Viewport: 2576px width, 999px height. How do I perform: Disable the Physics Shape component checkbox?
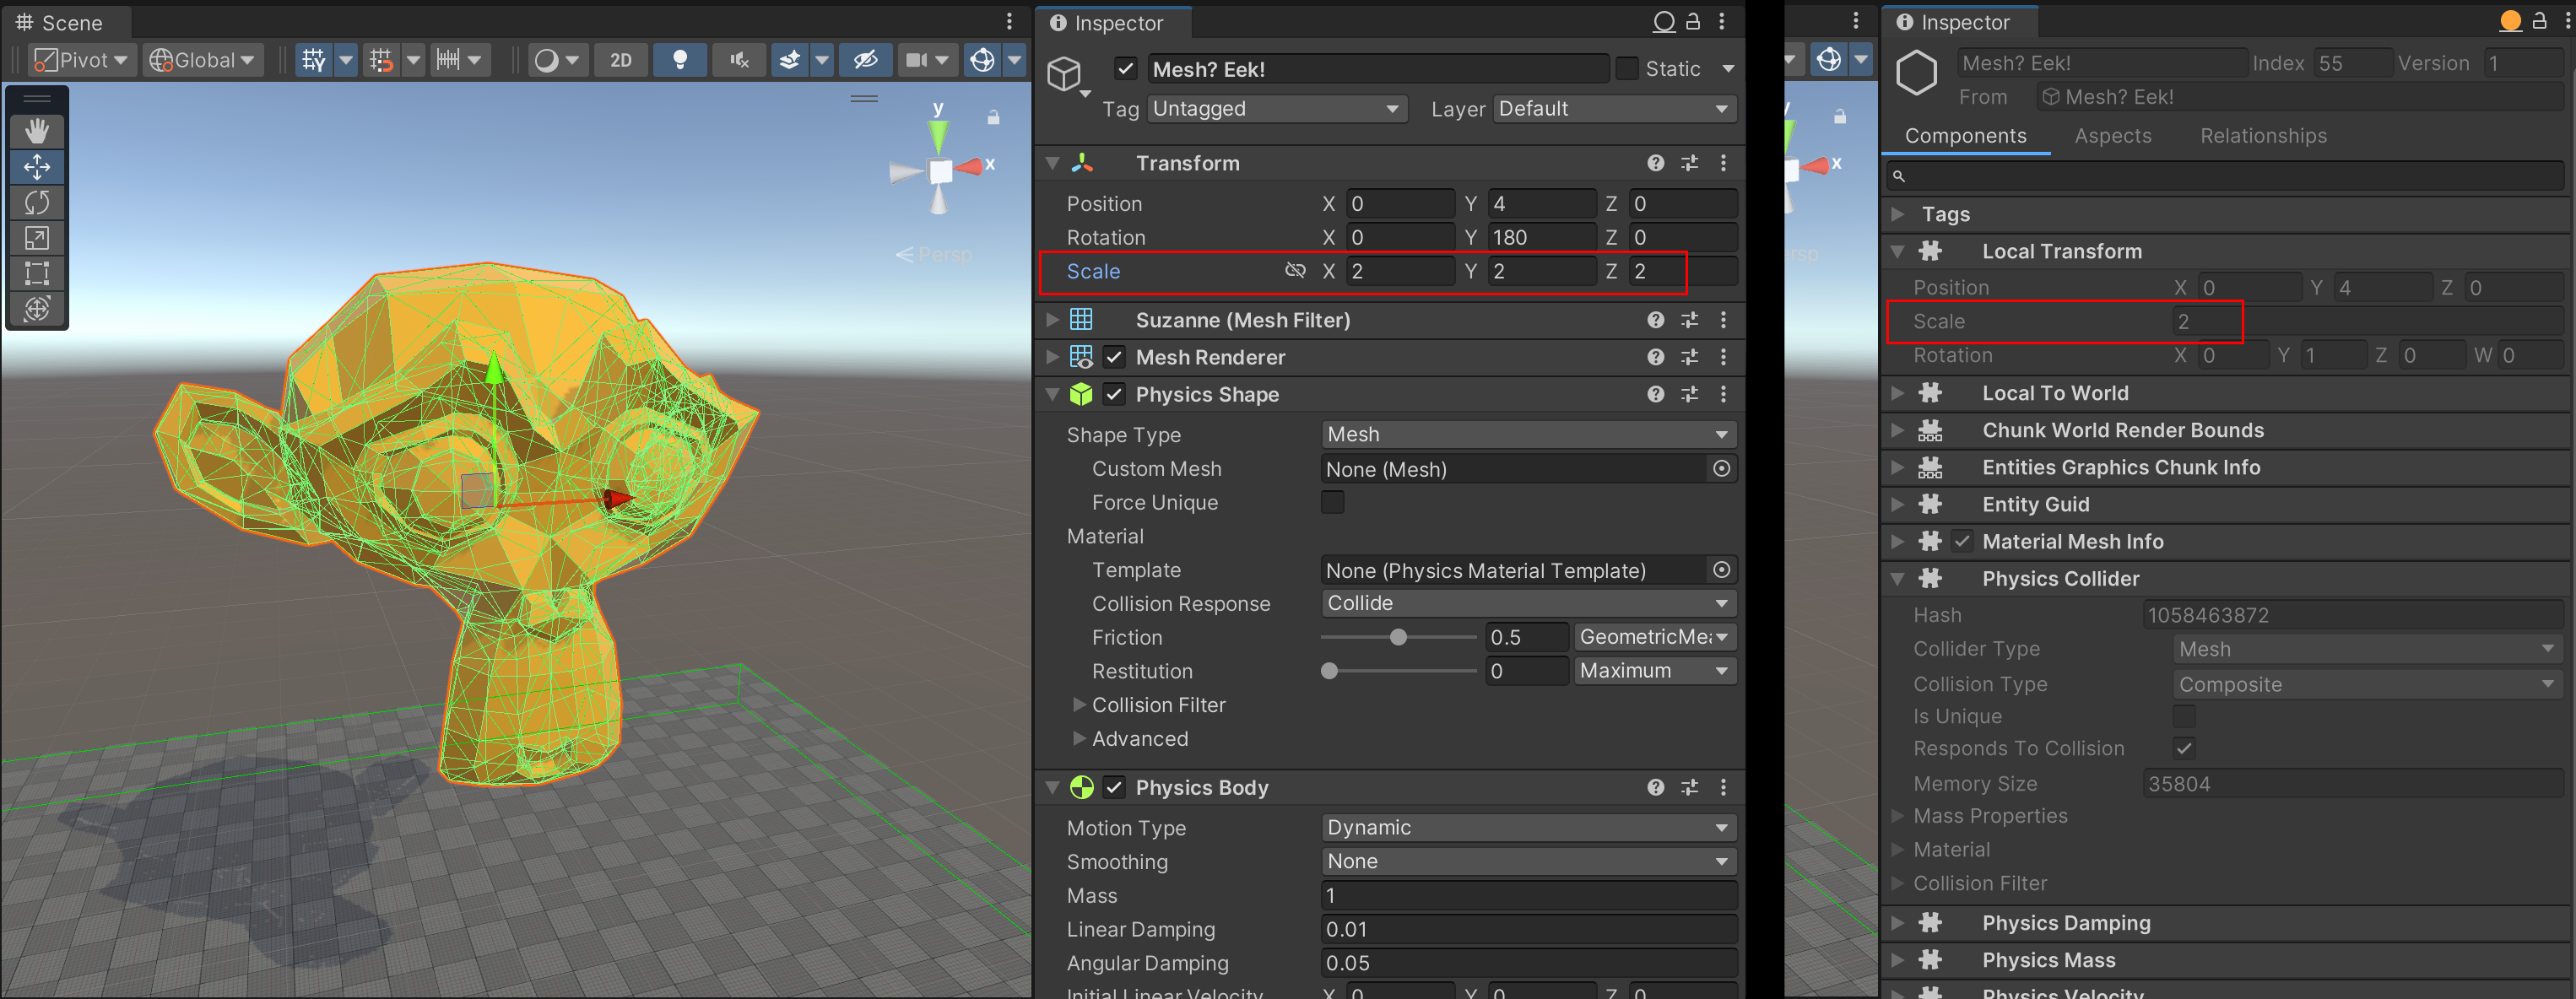tap(1114, 395)
